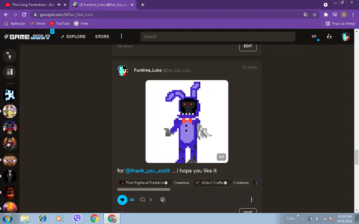Open notifications megaphone icon
The image size is (359, 224).
tap(314, 36)
